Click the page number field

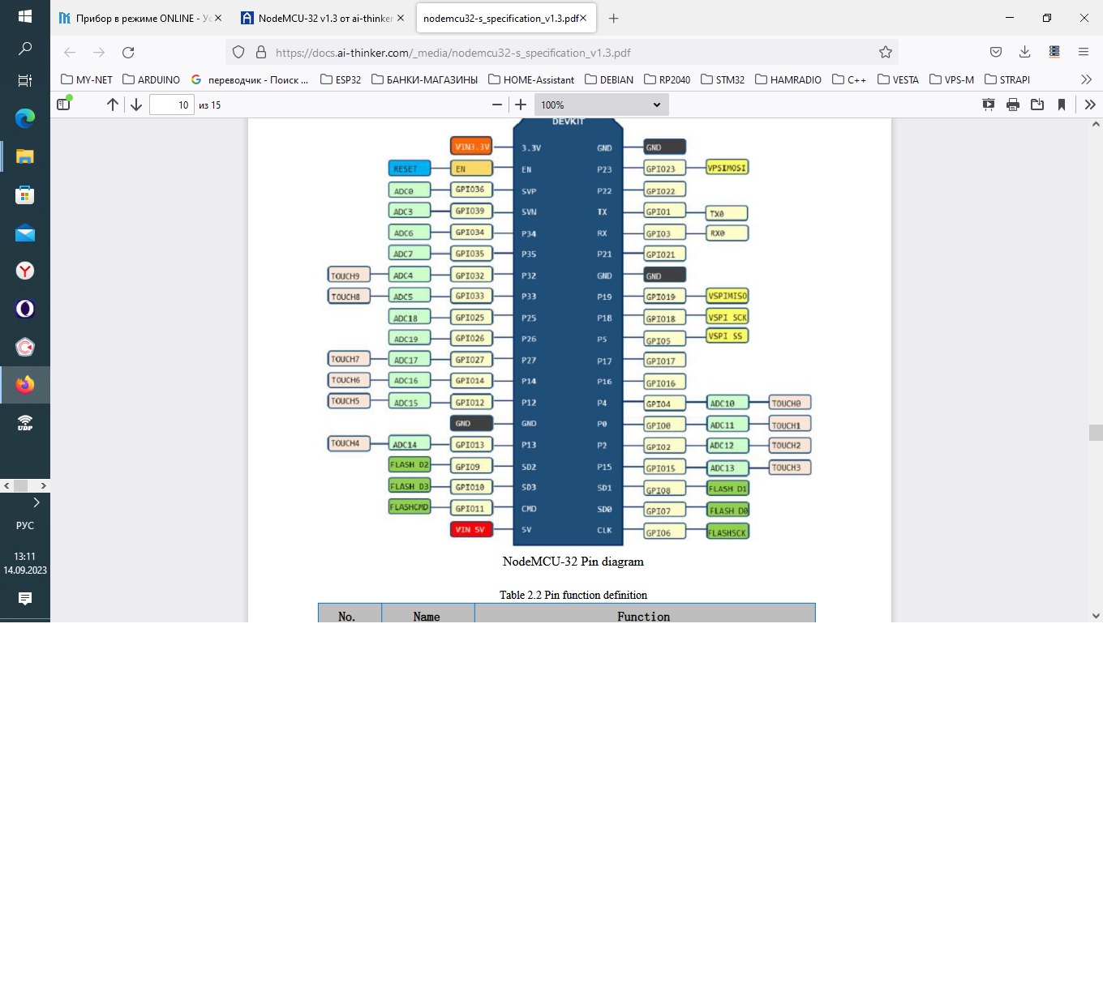click(x=172, y=105)
